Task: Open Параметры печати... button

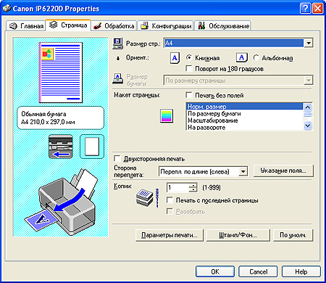Action: (170, 235)
